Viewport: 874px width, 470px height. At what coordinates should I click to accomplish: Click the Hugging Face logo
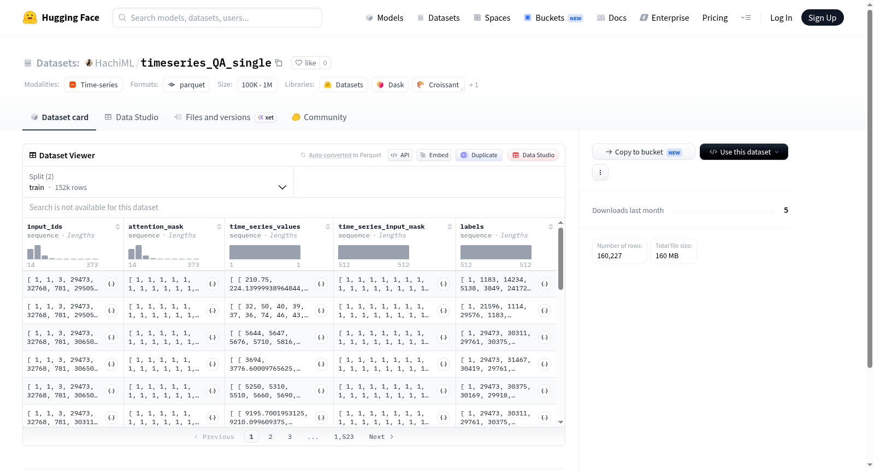click(61, 17)
